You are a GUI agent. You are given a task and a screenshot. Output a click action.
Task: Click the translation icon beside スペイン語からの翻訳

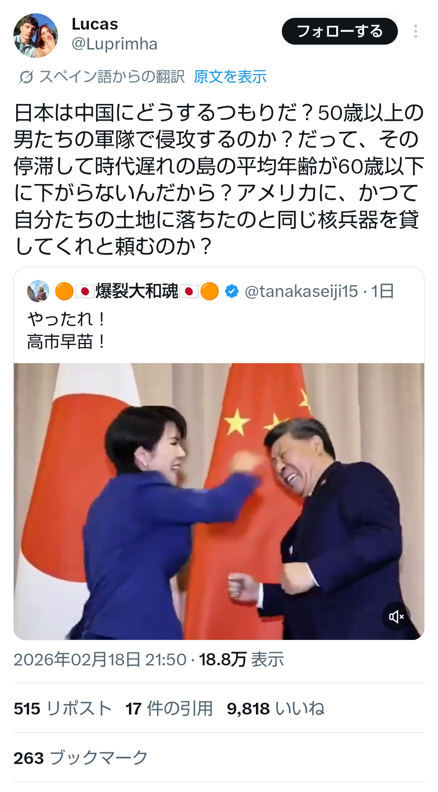pos(26,77)
